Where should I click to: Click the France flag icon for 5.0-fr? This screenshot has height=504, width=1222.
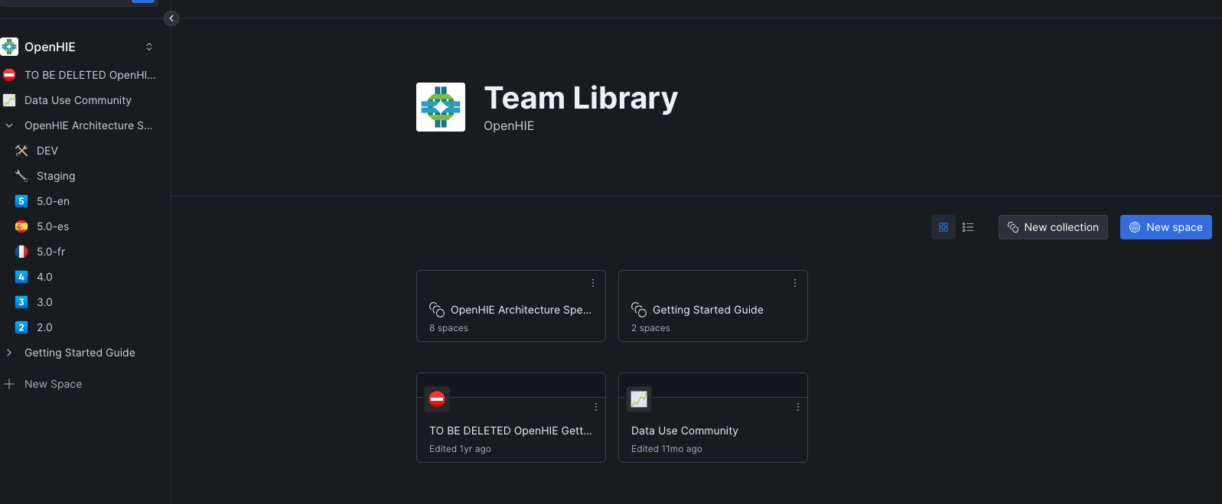pos(21,252)
